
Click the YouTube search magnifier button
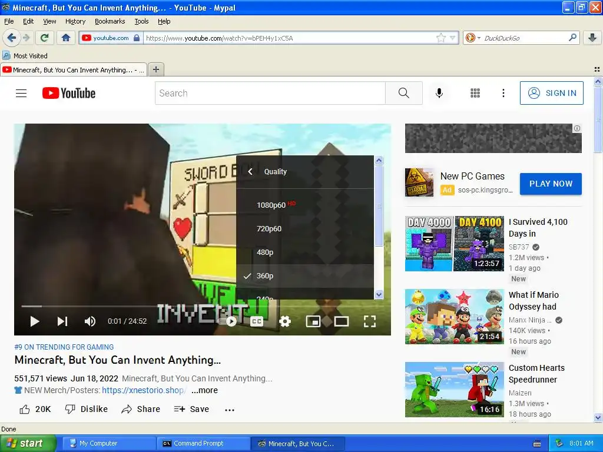(404, 93)
